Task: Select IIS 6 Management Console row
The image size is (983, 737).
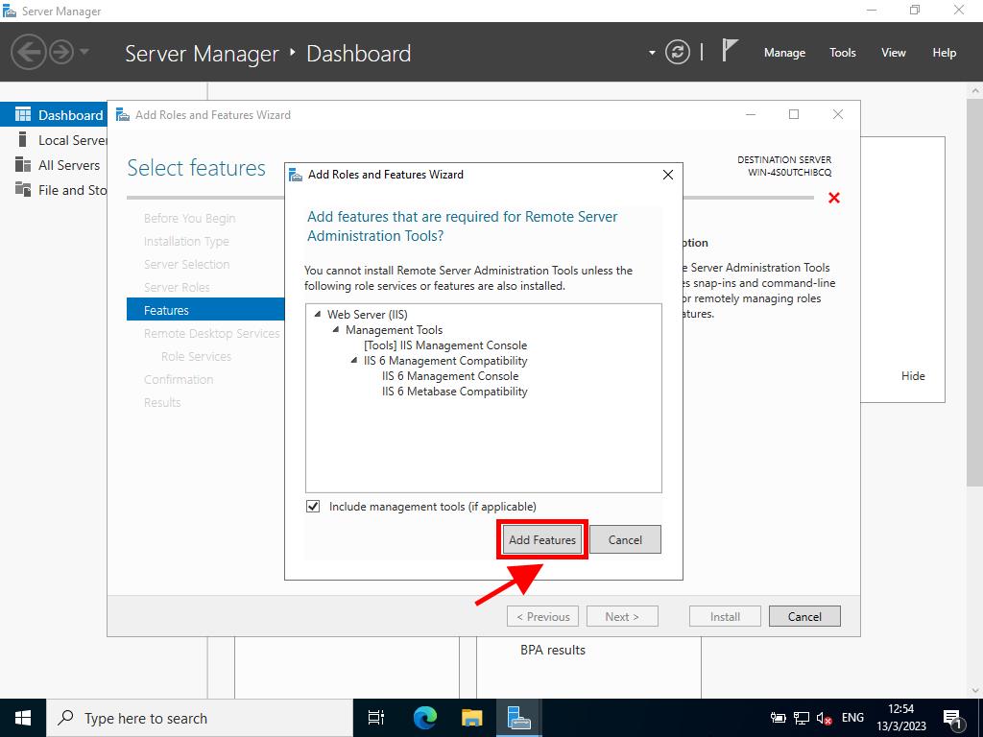Action: point(450,376)
